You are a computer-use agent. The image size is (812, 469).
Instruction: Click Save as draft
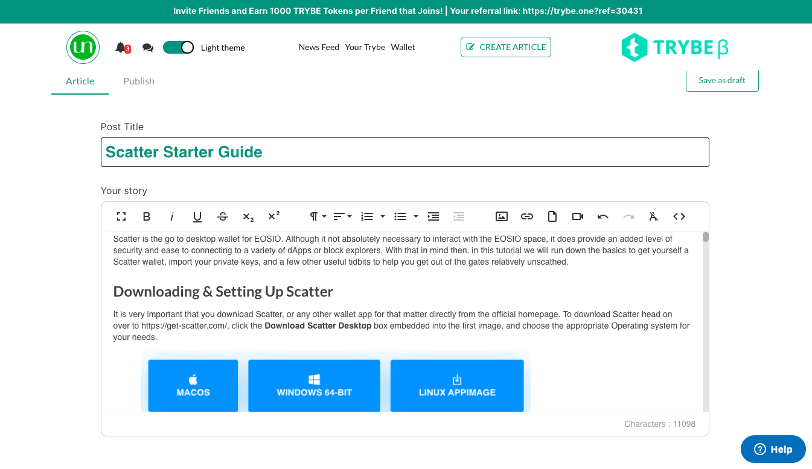pos(722,80)
